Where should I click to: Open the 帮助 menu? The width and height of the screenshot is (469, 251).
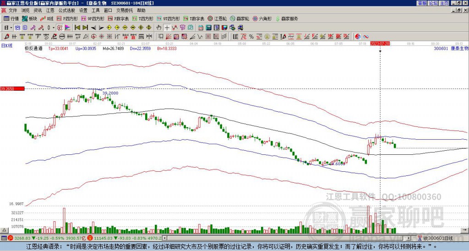click(141, 11)
